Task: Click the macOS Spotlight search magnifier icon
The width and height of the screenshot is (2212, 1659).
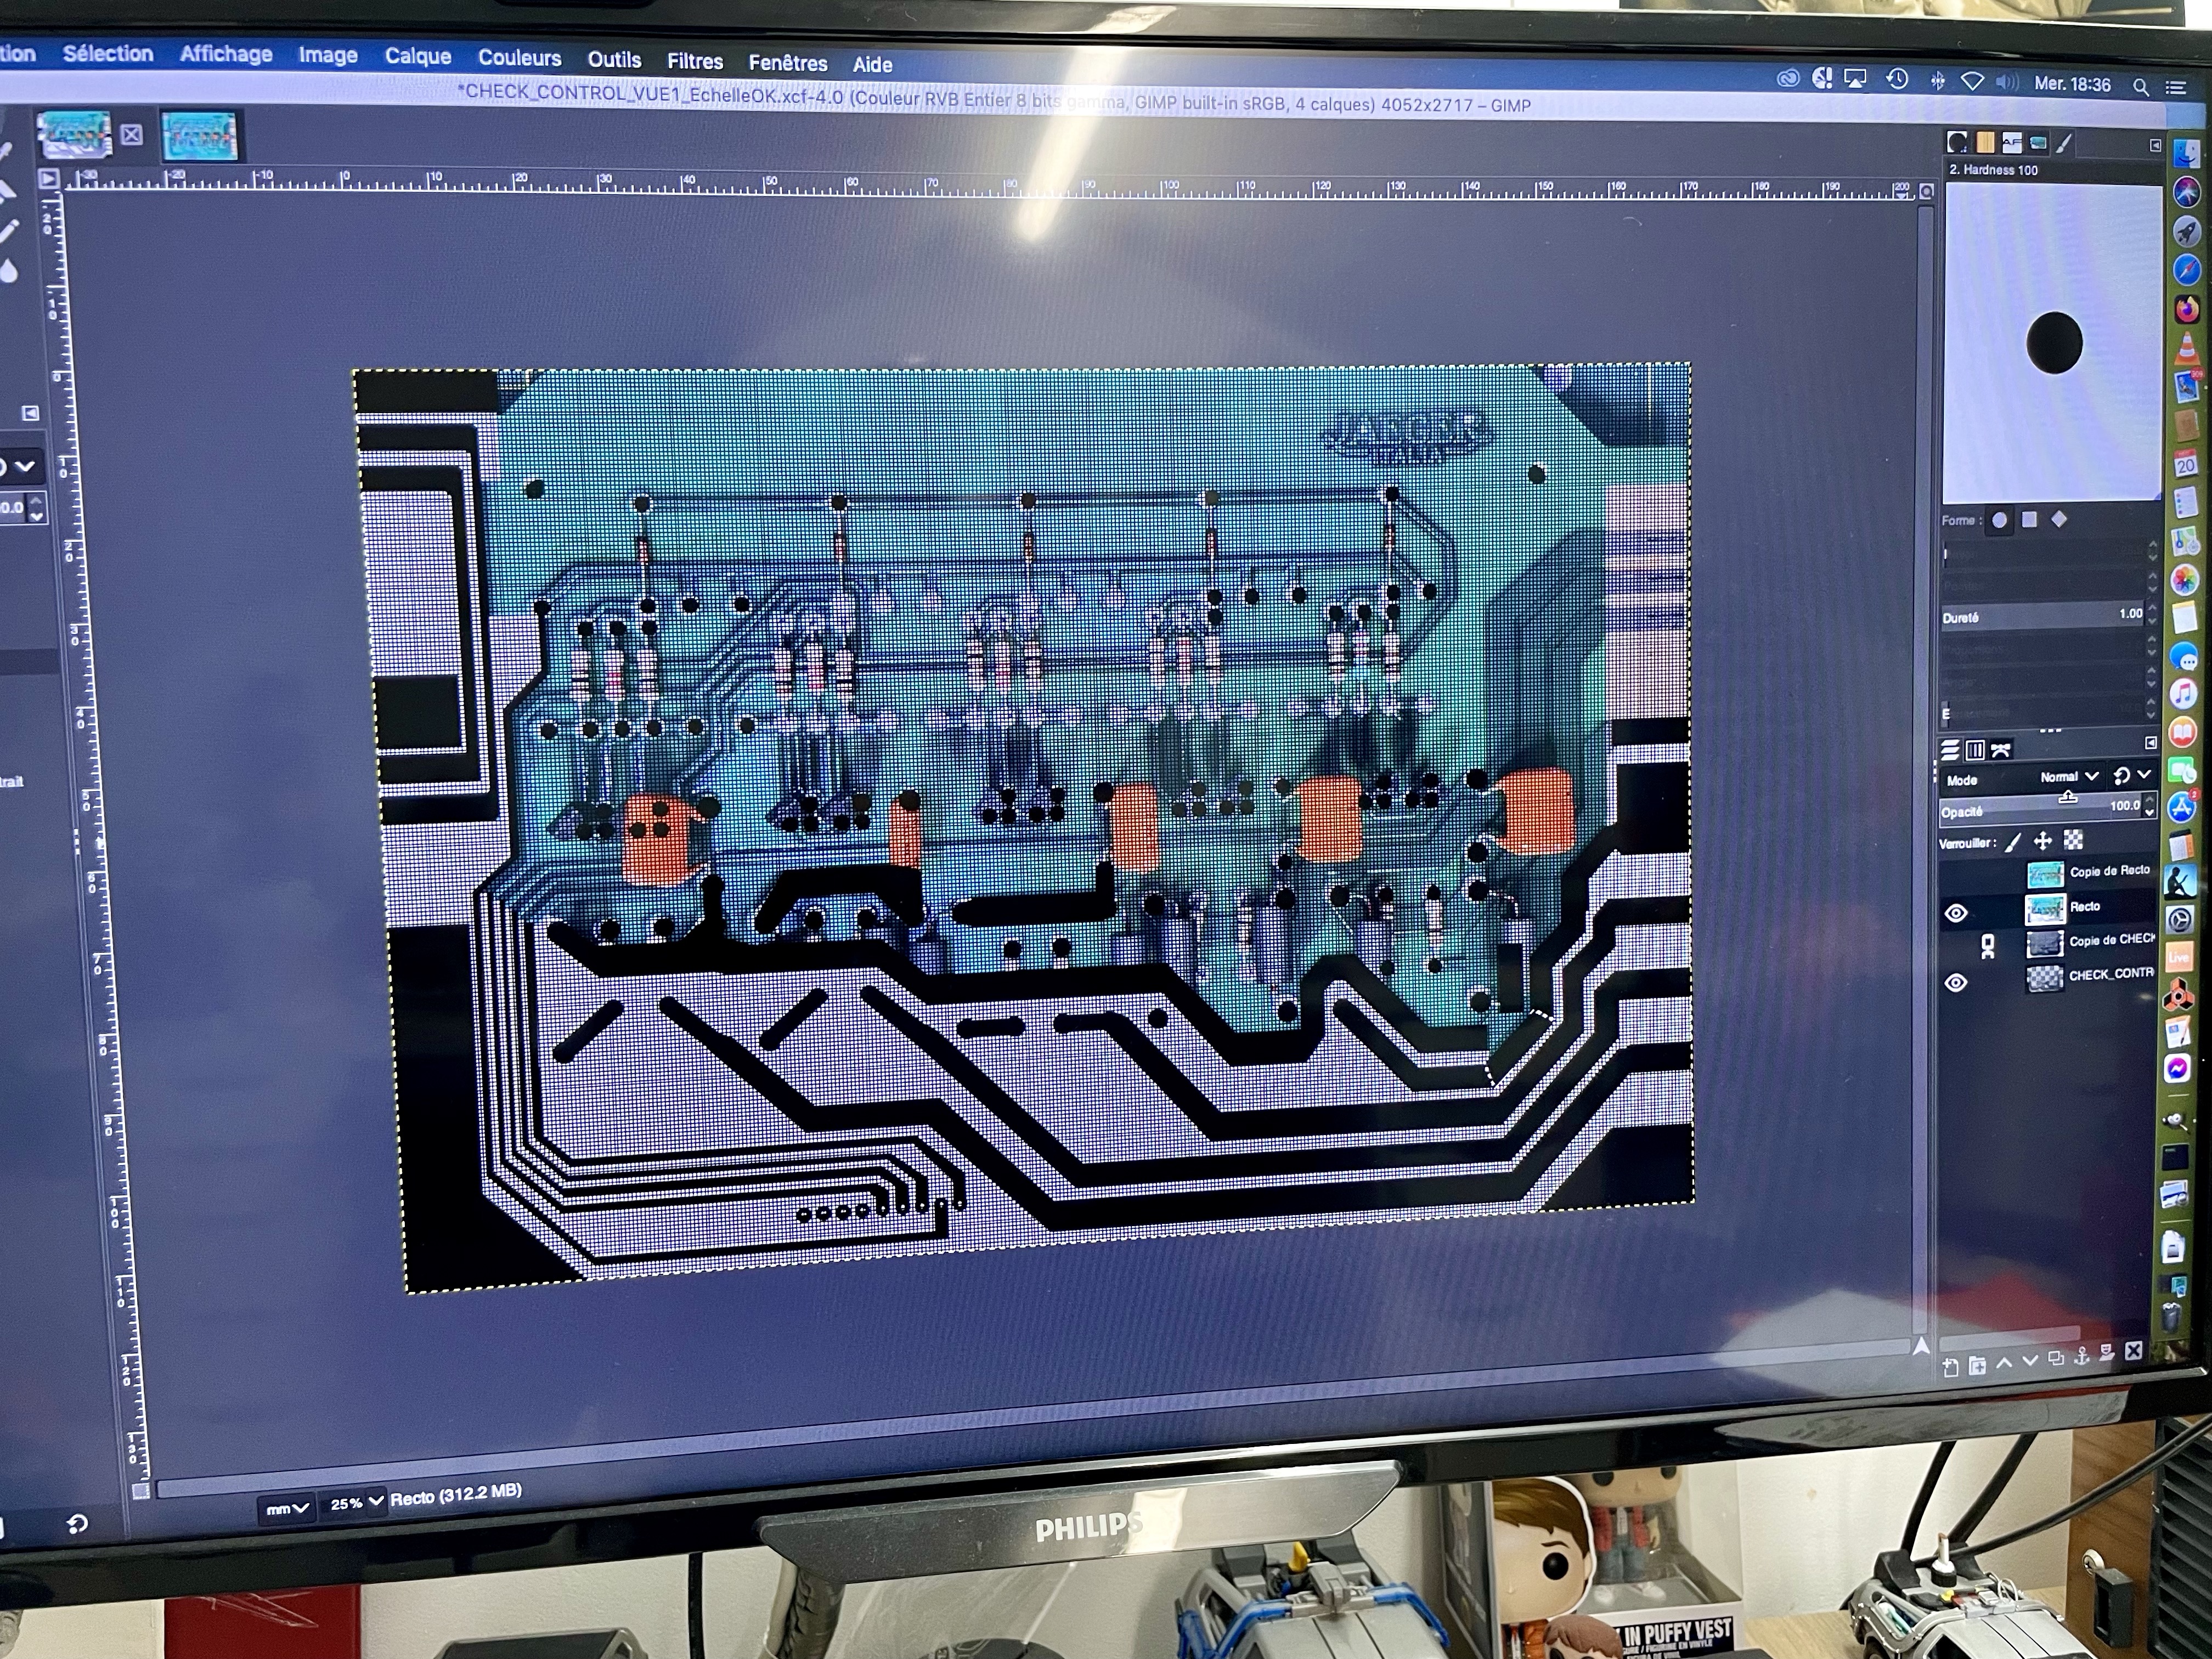Action: click(x=2140, y=87)
